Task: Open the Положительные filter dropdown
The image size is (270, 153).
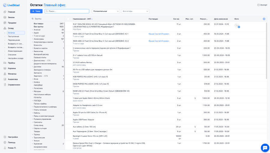Action: coord(106,11)
